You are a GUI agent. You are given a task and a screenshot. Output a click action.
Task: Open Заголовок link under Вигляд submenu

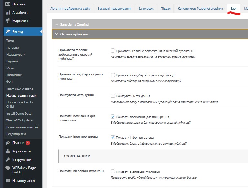click(x=14, y=75)
